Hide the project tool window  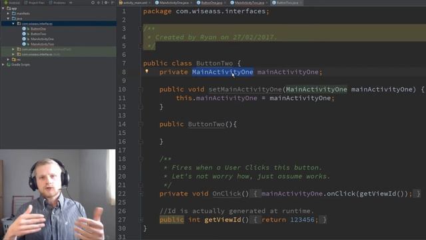pos(112,3)
